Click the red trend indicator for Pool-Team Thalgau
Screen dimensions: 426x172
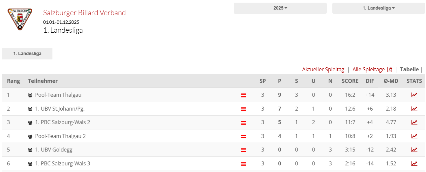244,95
